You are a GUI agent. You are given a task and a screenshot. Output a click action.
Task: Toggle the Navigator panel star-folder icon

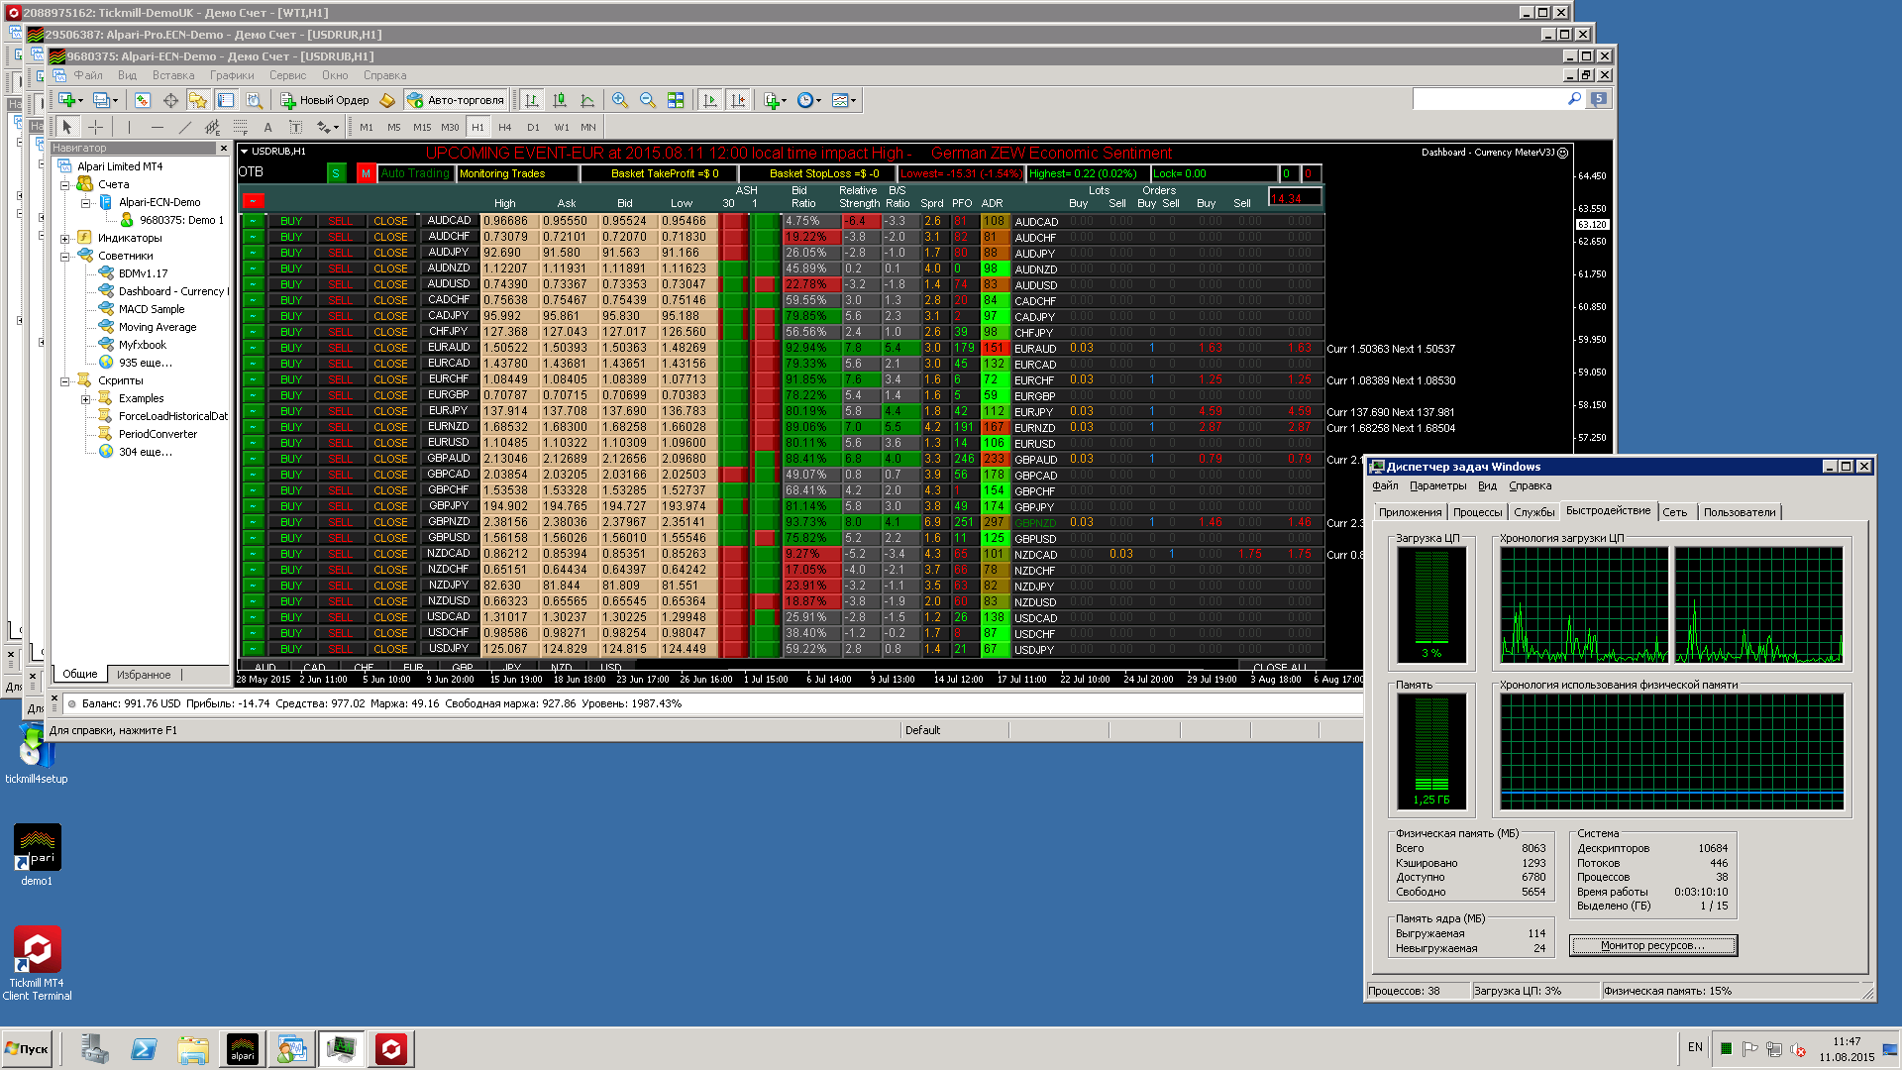(x=198, y=100)
